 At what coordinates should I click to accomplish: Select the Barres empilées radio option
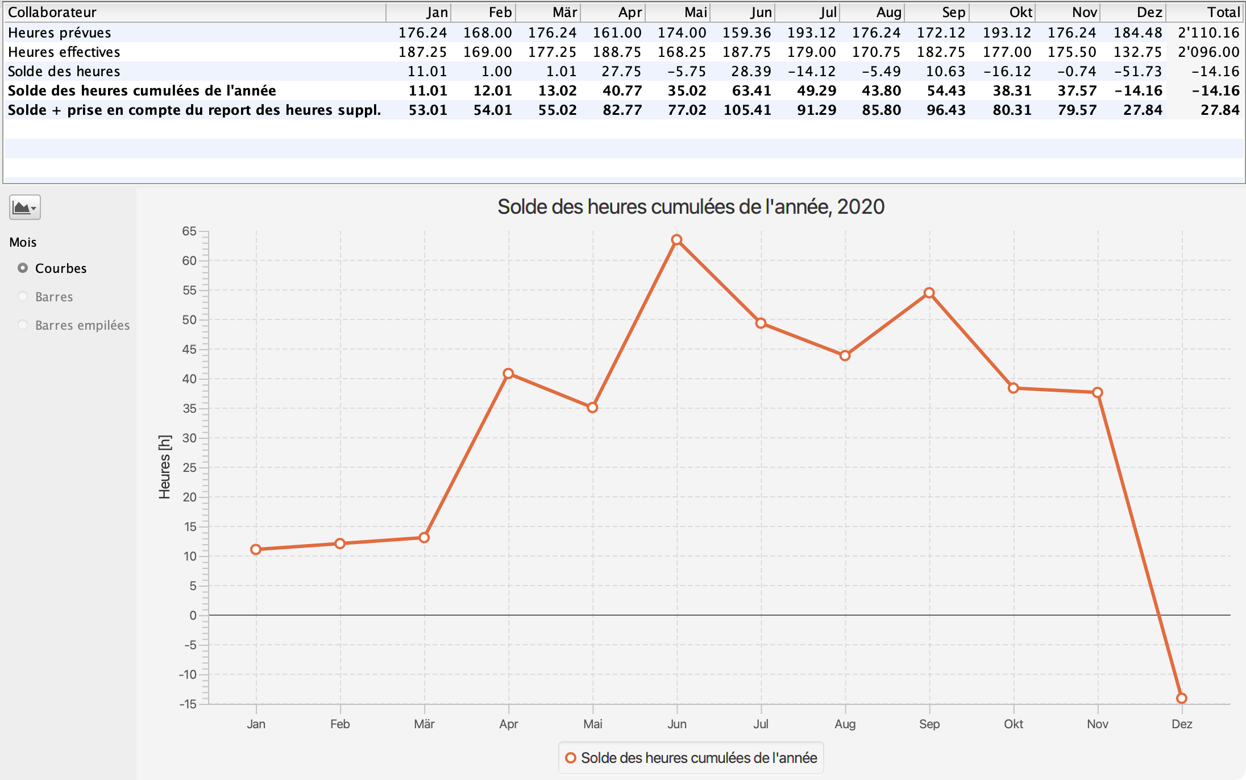coord(23,325)
